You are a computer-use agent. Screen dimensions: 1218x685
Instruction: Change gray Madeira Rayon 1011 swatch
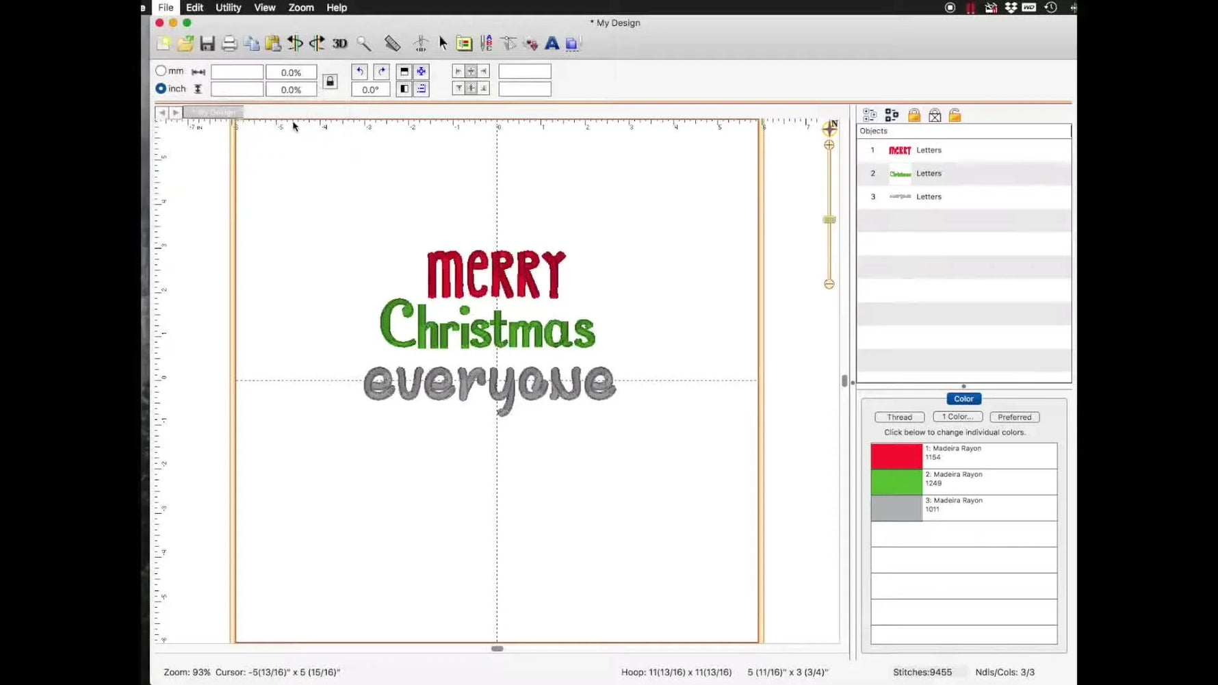pos(896,508)
